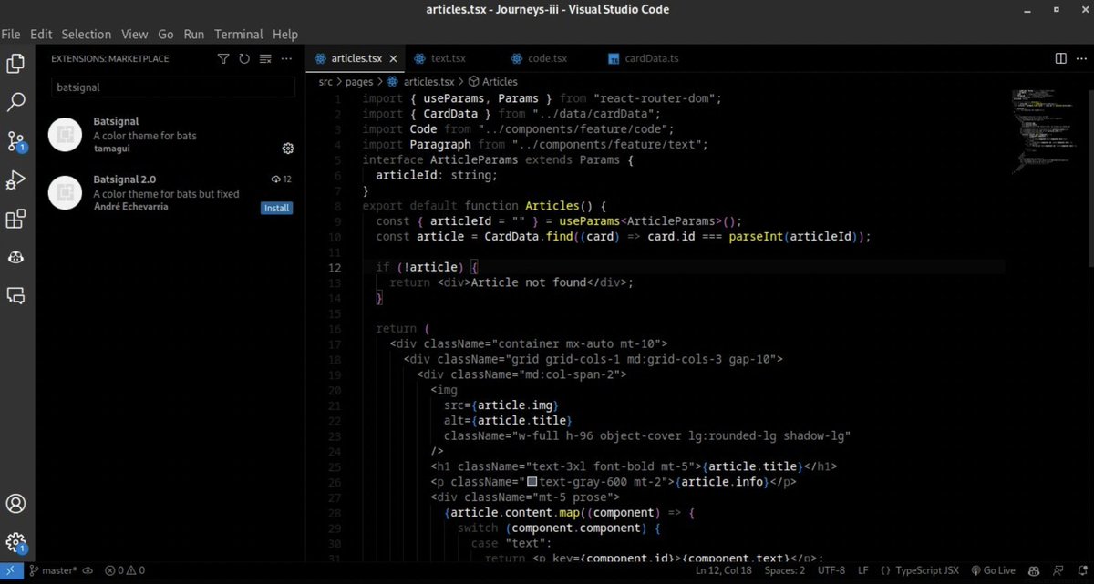The image size is (1094, 584).
Task: Open the Terminal menu
Action: tap(238, 34)
